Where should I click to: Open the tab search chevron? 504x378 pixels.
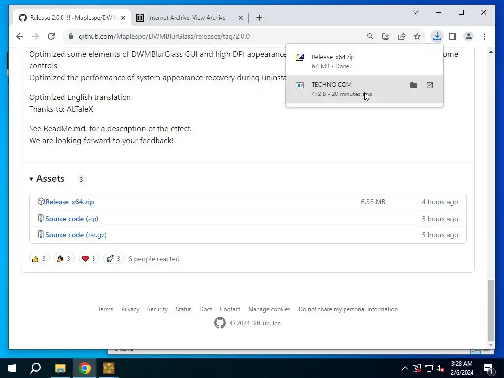click(x=415, y=12)
